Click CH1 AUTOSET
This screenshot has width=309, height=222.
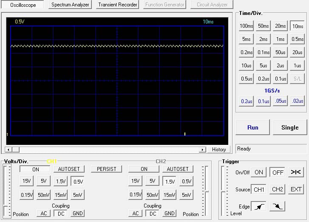(x=69, y=169)
